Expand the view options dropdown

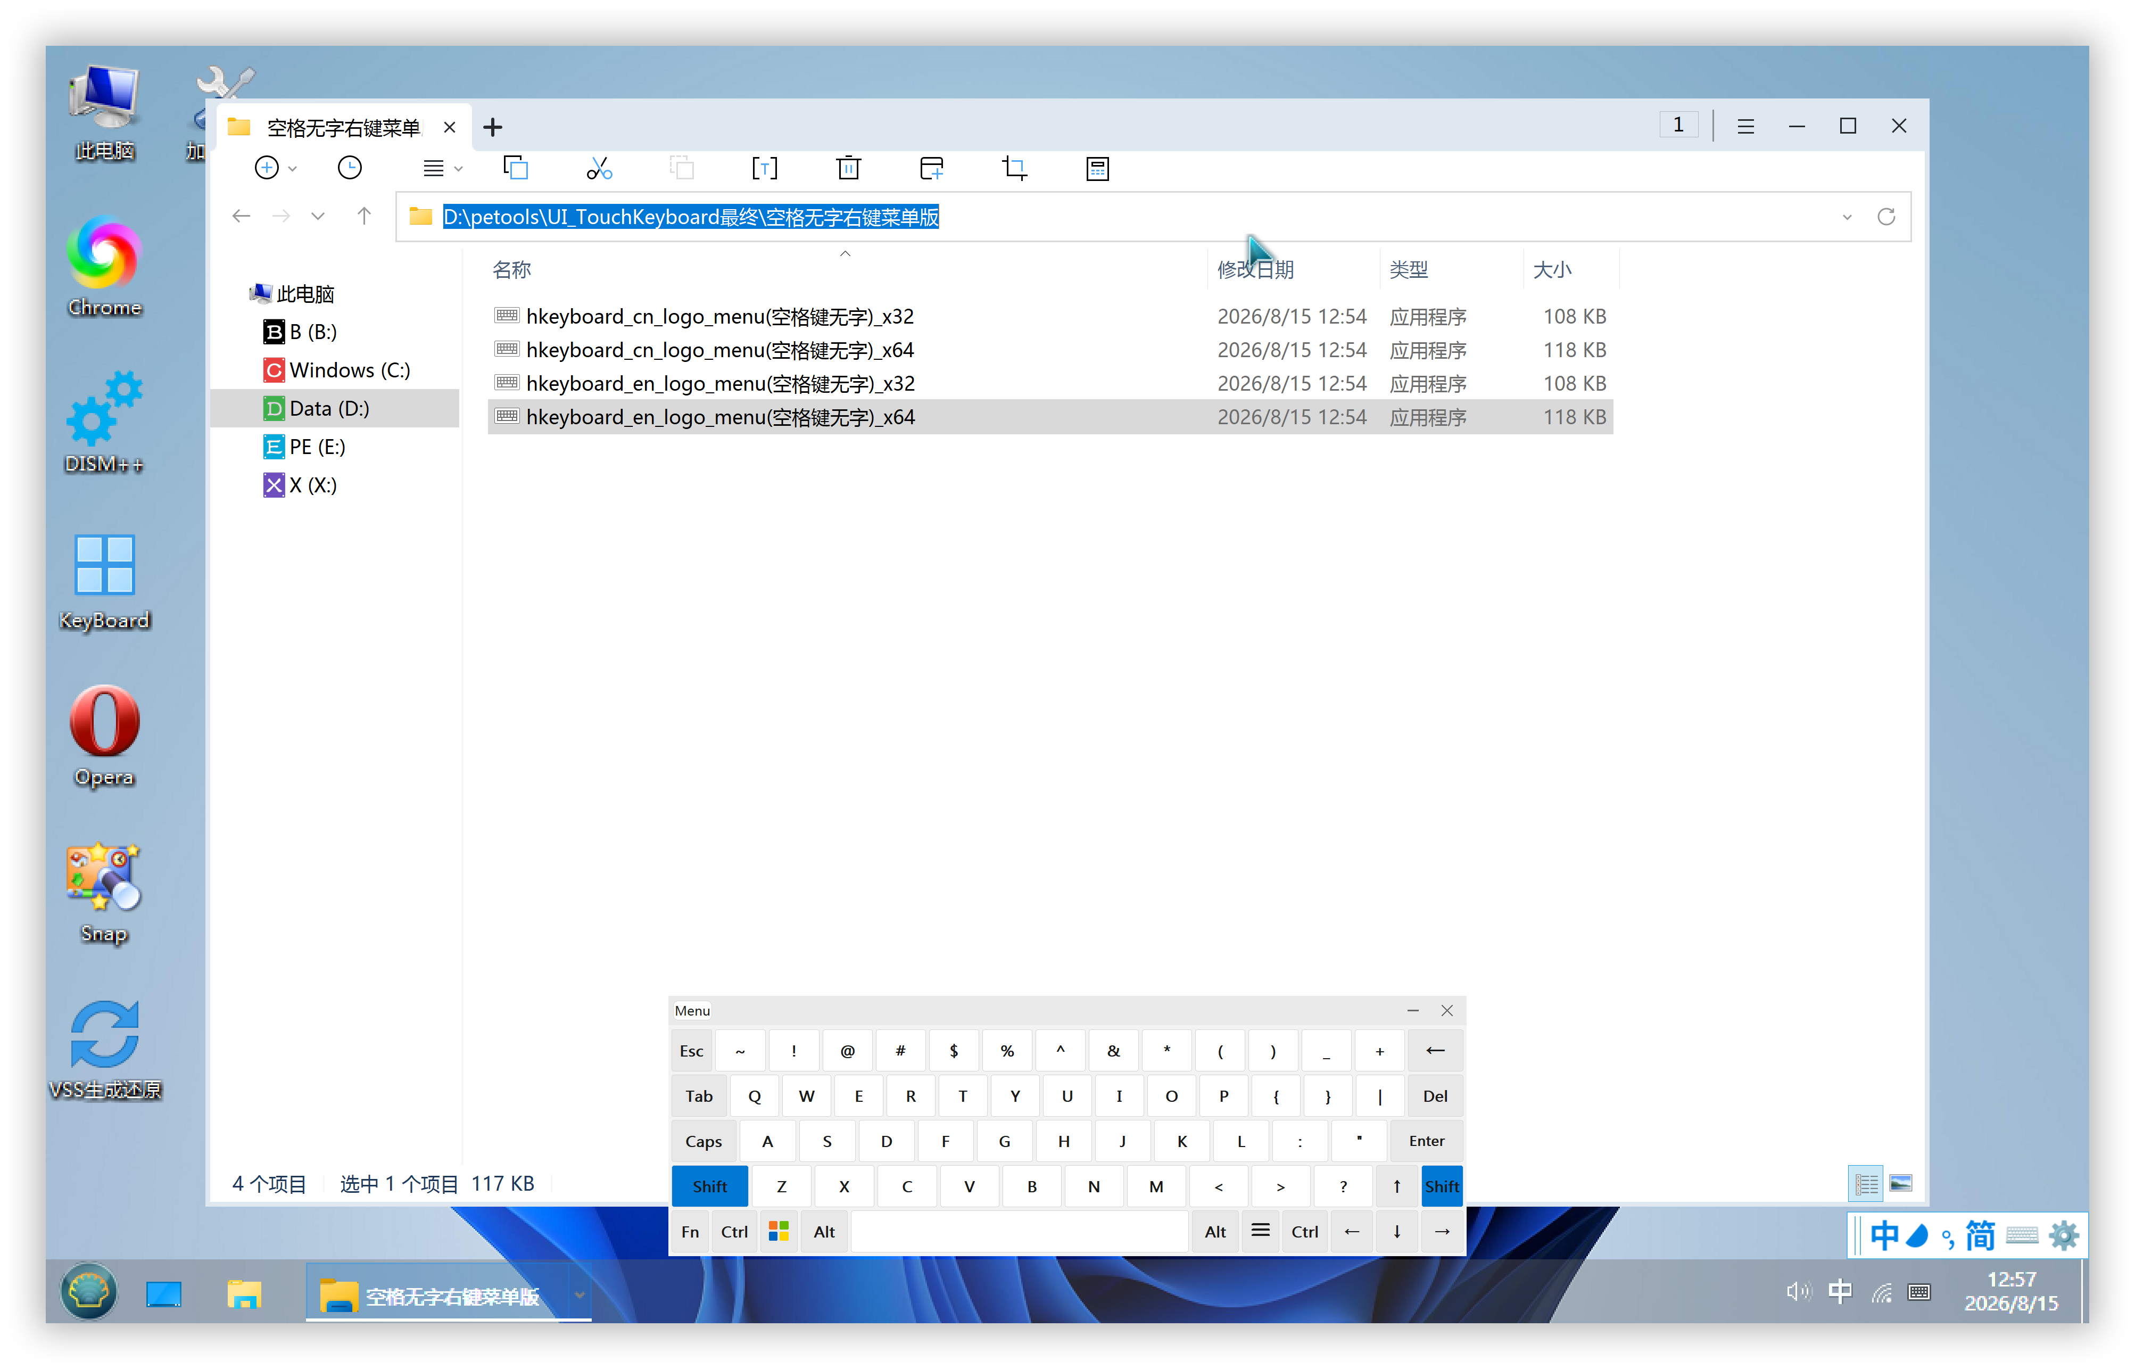pyautogui.click(x=459, y=169)
